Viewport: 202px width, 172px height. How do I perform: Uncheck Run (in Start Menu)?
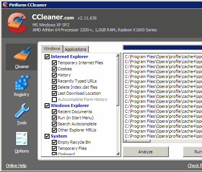point(54,118)
